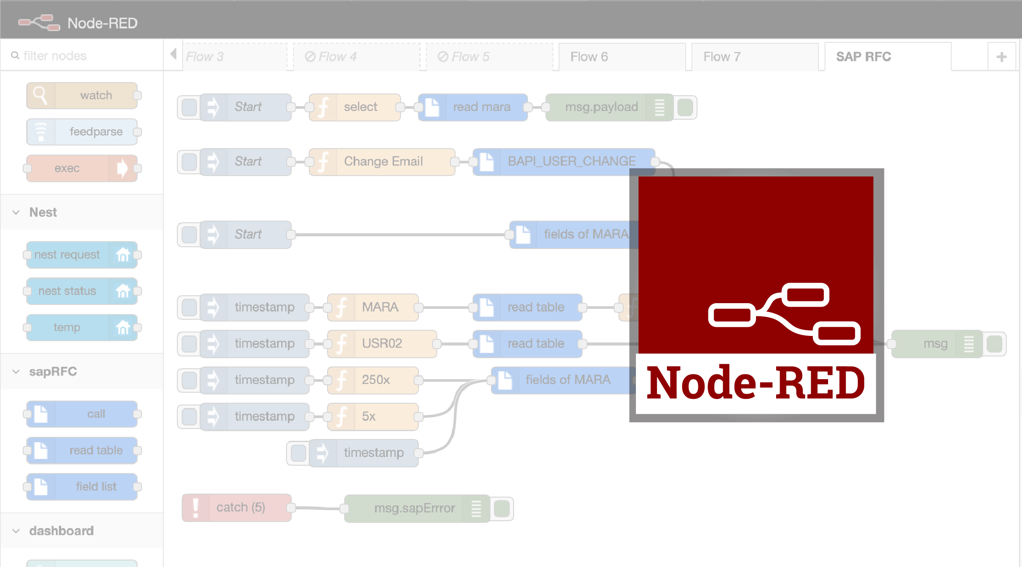Select the catch (5) node on the canvas
1022x567 pixels.
(x=240, y=507)
